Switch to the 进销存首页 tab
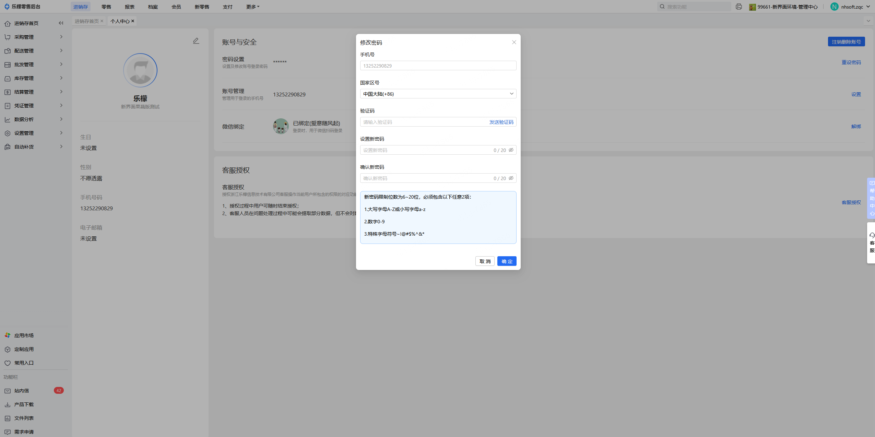 pos(86,21)
